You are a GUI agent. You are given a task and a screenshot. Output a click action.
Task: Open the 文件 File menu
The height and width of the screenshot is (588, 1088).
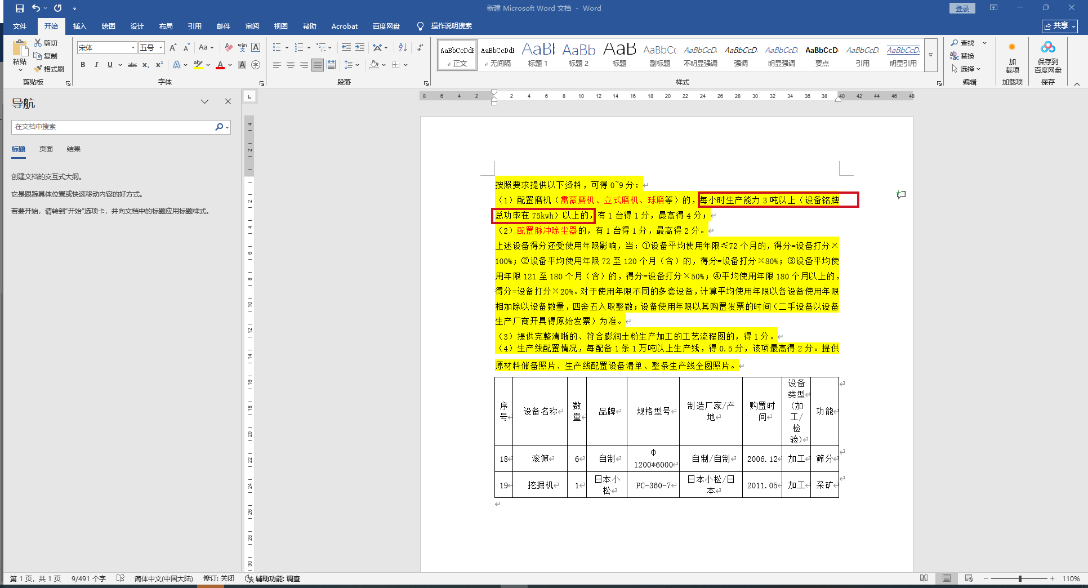point(20,26)
